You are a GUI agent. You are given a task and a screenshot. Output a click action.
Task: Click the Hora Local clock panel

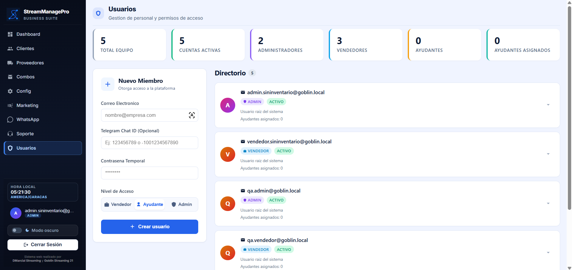coord(43,192)
